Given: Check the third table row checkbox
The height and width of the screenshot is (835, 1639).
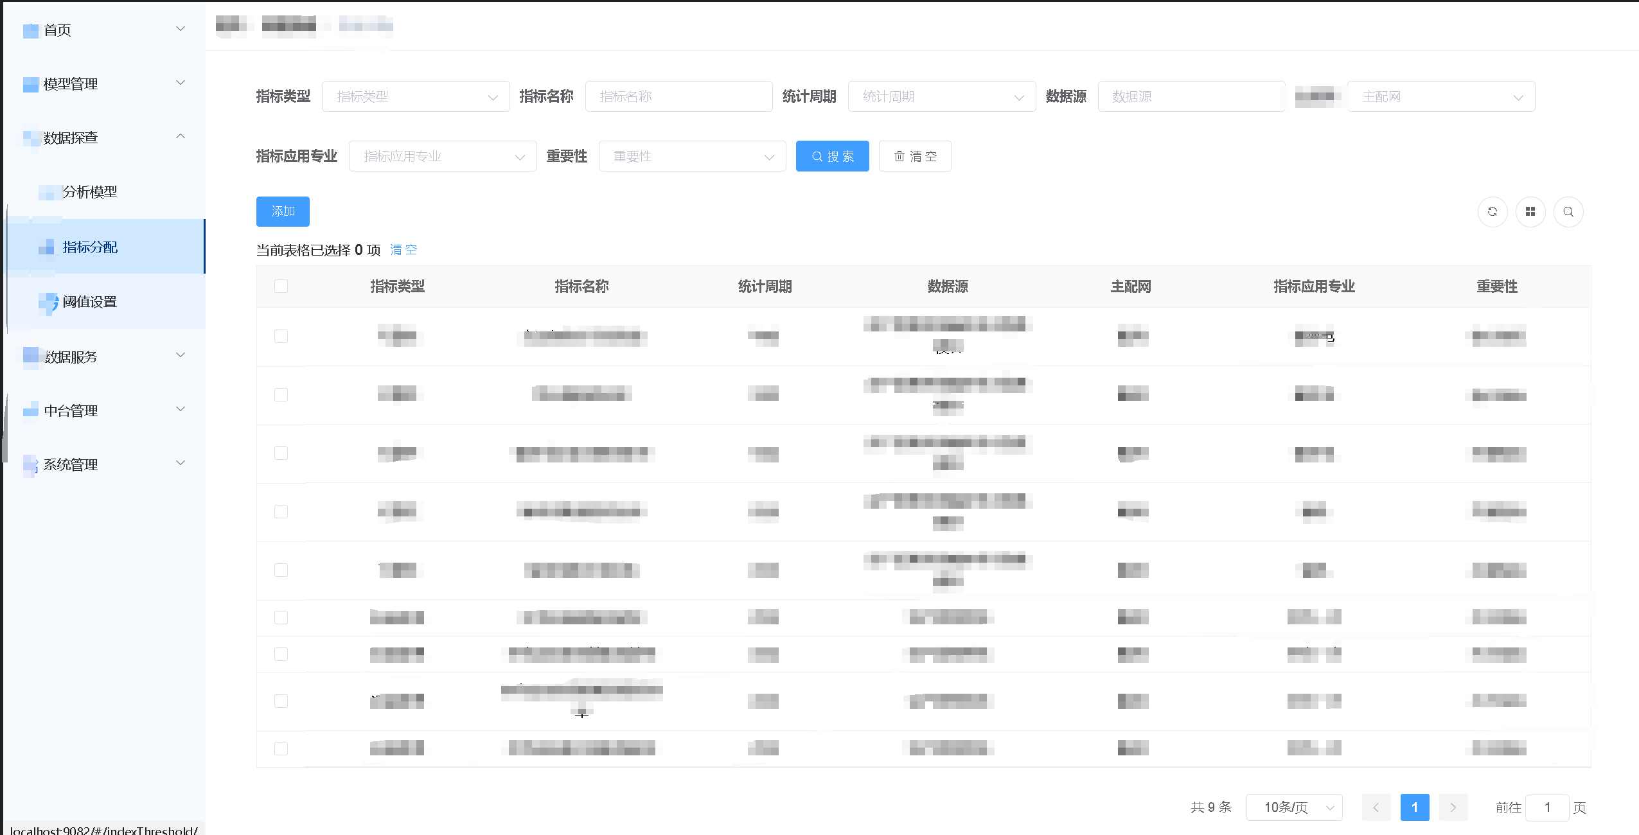Looking at the screenshot, I should 281,453.
